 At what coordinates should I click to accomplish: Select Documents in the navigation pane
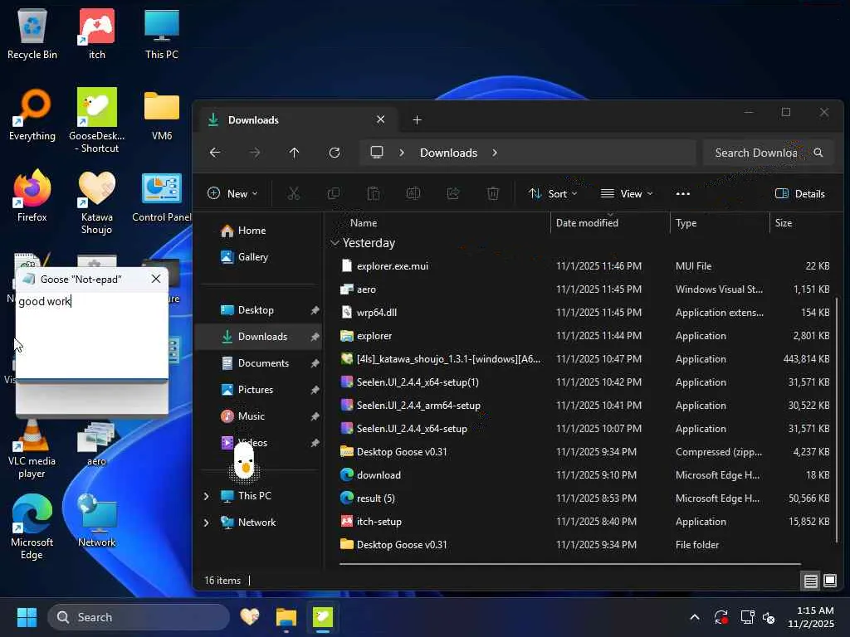[262, 363]
